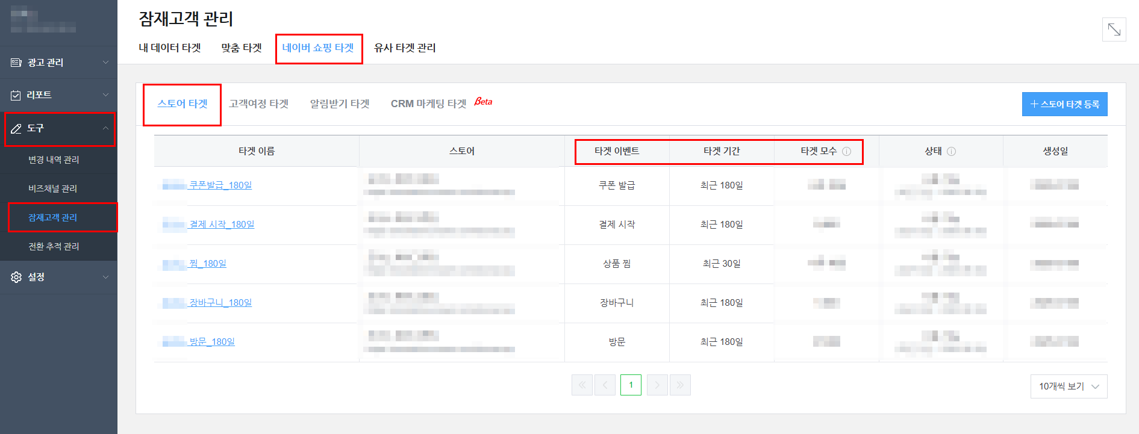Go to the previous page arrow
This screenshot has height=434, width=1139.
coord(605,385)
